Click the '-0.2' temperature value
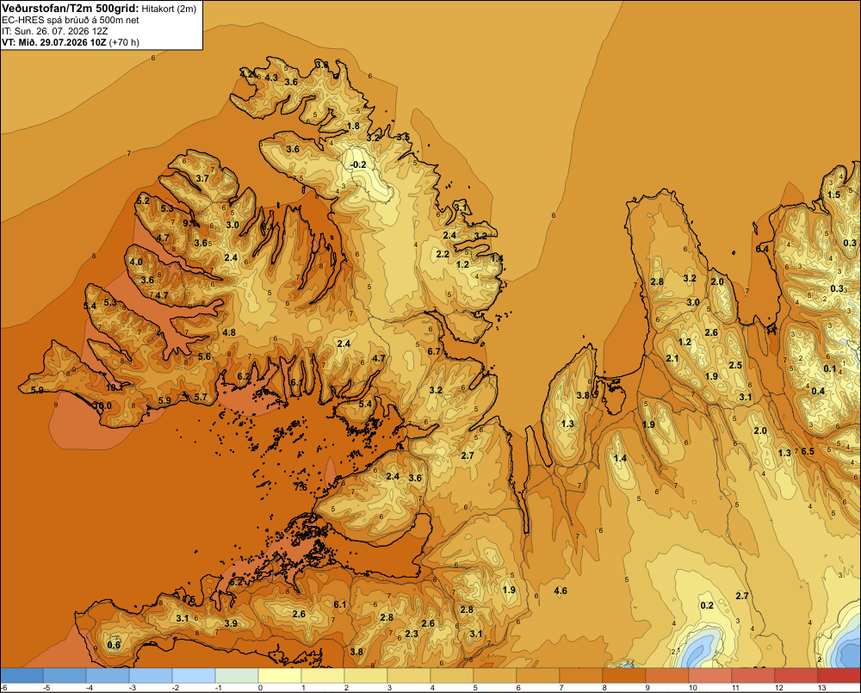861x693 pixels. click(358, 164)
